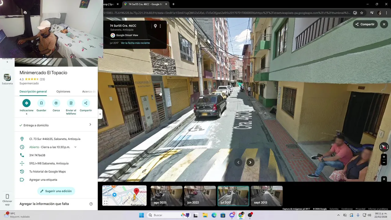The image size is (391, 220).
Task: Open the three-dot Street View options menu
Action: click(x=160, y=26)
